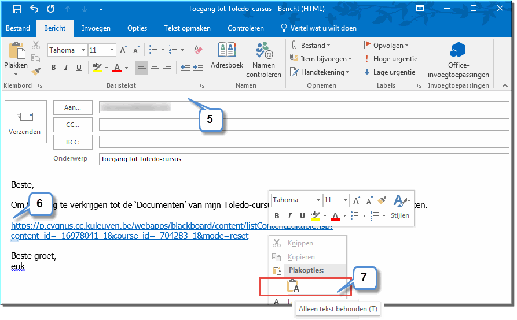Clear all formatting eraser icon
Screen dimensions: 517x320
tap(198, 50)
